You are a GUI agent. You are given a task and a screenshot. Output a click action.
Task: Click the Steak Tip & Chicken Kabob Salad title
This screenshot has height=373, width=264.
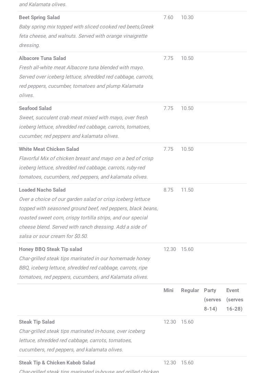click(x=57, y=363)
